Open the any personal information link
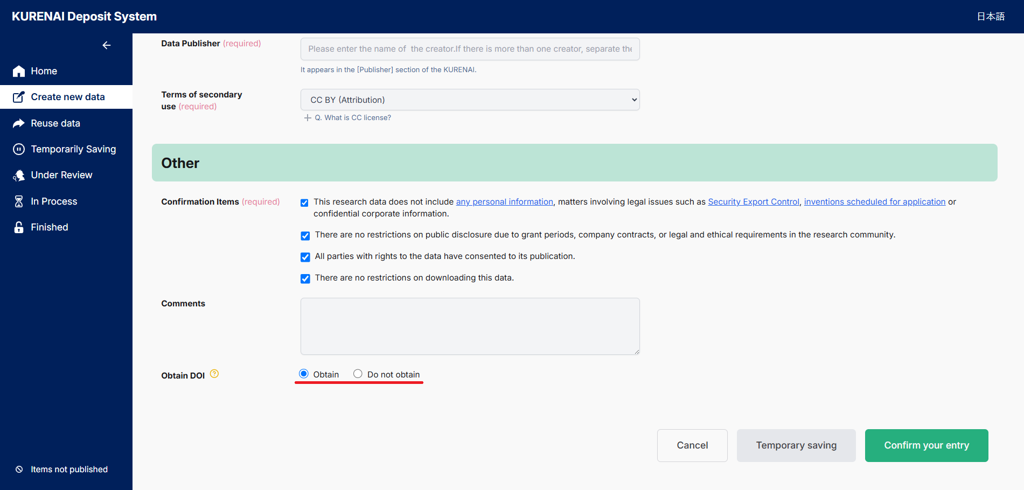 [505, 201]
